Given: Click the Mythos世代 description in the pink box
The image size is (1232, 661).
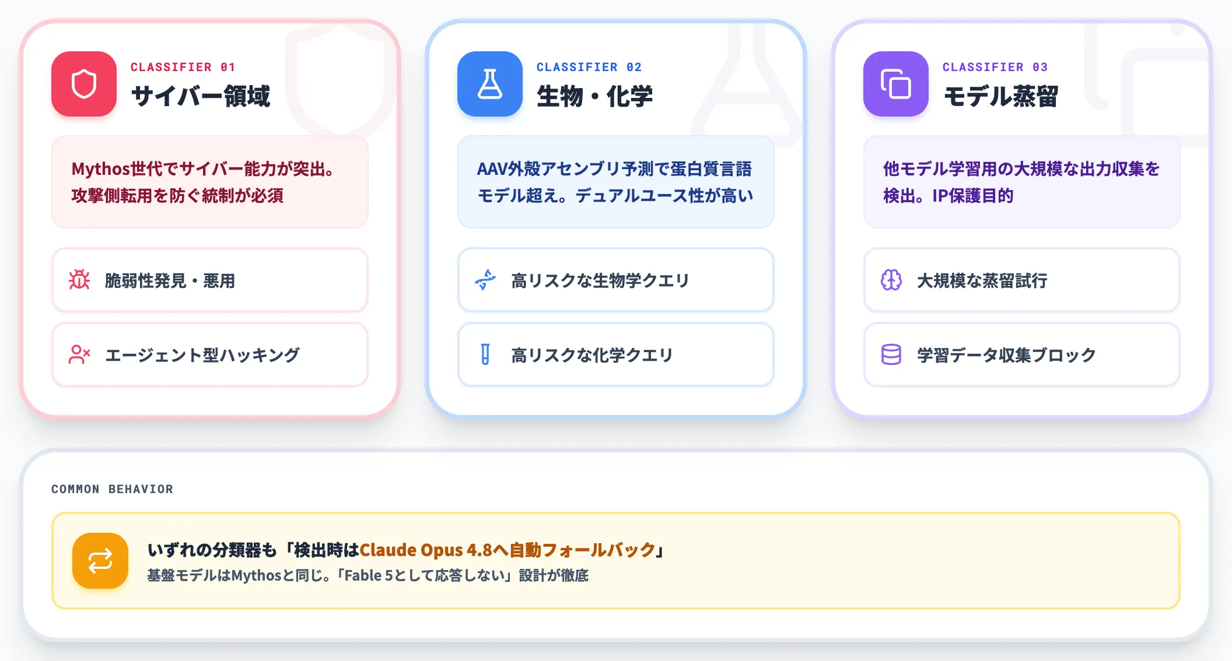Looking at the screenshot, I should tap(203, 182).
